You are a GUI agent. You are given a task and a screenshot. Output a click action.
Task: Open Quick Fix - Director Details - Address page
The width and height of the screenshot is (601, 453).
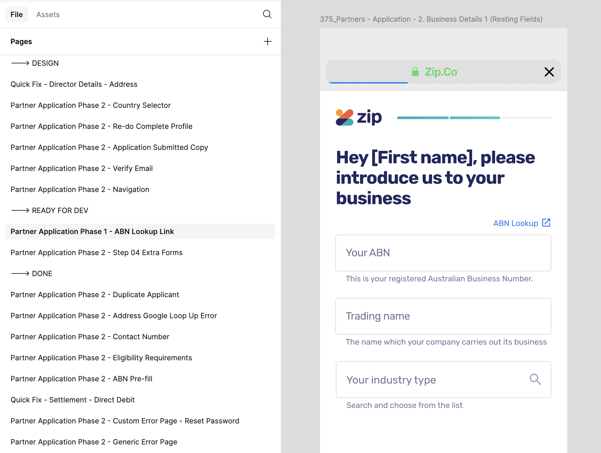point(74,84)
